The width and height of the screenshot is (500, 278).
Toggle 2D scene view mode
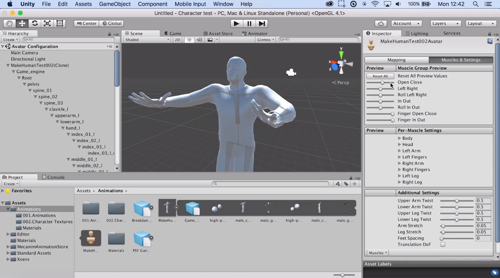pyautogui.click(x=177, y=40)
